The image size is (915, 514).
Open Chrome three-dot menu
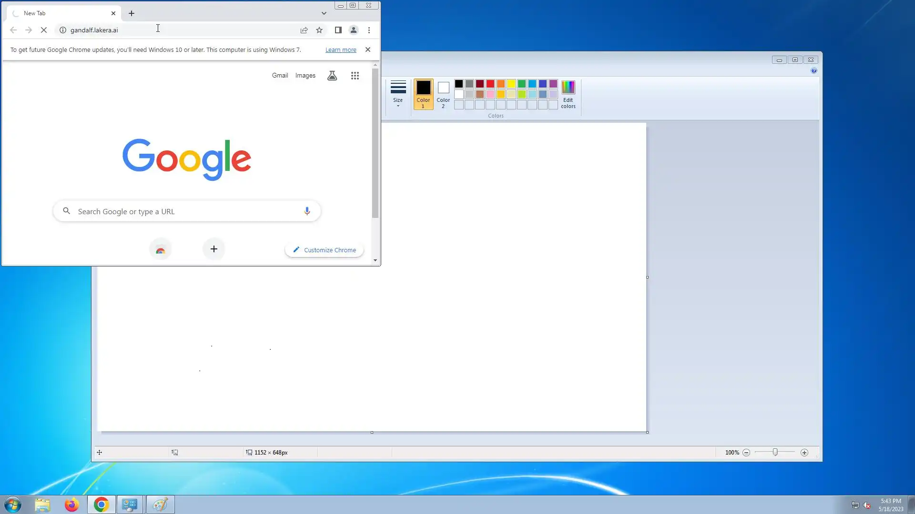click(x=369, y=30)
